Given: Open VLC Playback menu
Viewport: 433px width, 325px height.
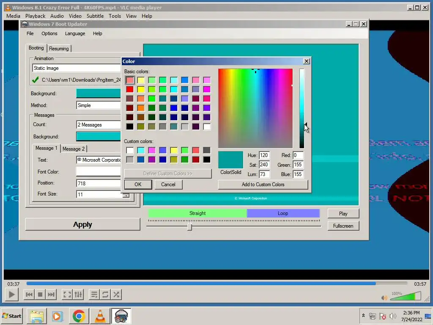Looking at the screenshot, I should 36,16.
